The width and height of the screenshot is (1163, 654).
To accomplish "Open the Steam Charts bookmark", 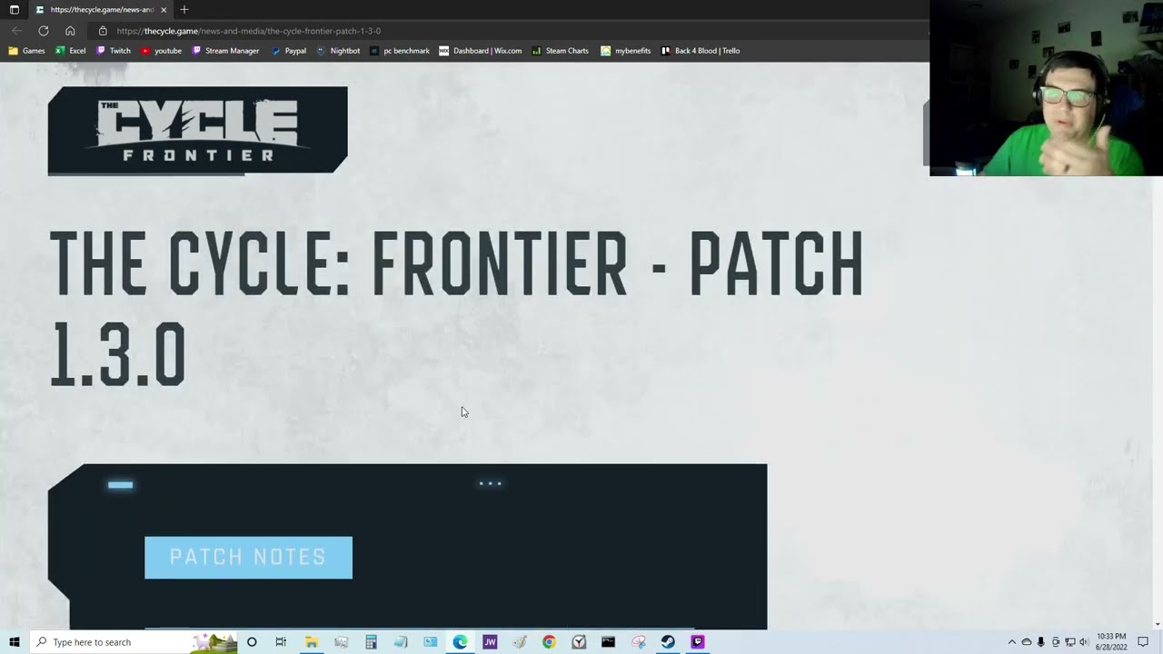I will point(561,51).
